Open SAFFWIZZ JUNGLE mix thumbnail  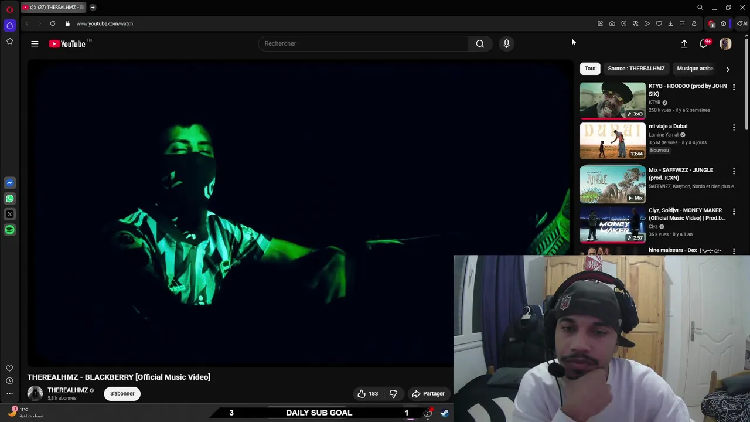tap(613, 185)
